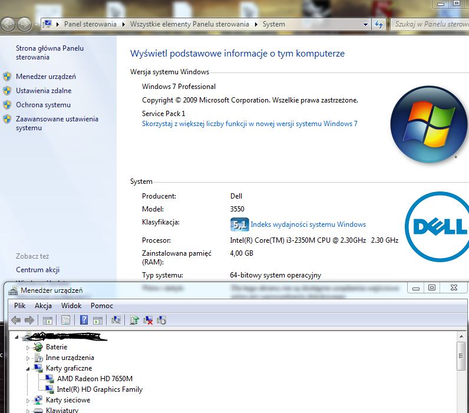Open the Widok menu

tap(71, 306)
